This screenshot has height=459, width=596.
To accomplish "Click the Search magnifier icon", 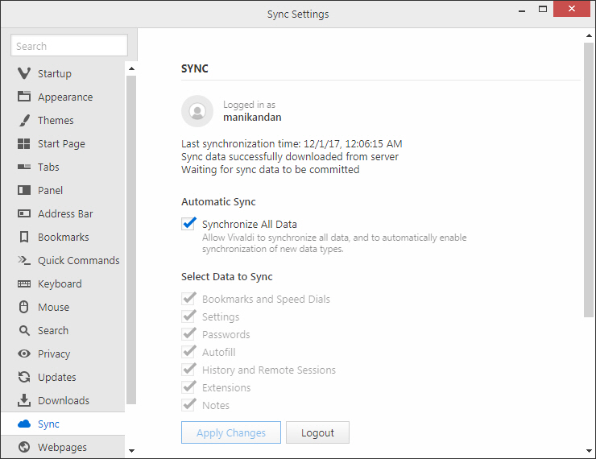I will (x=24, y=330).
